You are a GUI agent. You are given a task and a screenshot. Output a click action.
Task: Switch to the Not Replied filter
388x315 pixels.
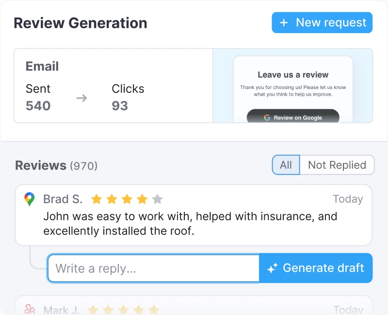pyautogui.click(x=337, y=165)
